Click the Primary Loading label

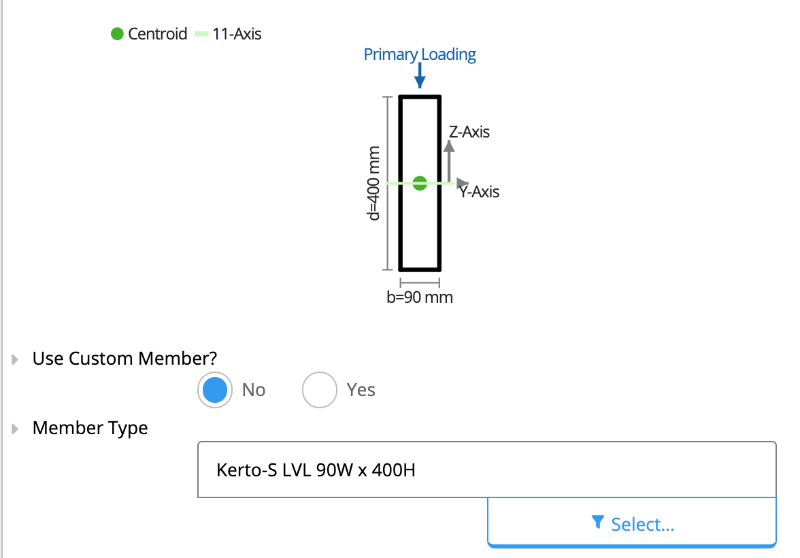419,54
